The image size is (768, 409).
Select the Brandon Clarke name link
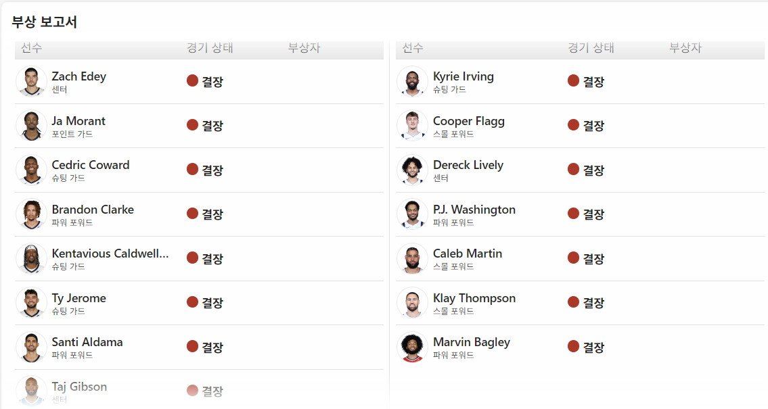pos(93,210)
